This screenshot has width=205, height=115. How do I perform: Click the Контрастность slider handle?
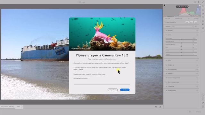click(181, 43)
